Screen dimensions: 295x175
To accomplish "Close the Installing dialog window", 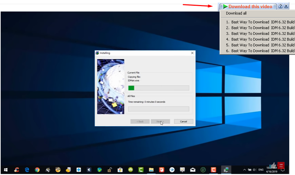I will pos(192,53).
